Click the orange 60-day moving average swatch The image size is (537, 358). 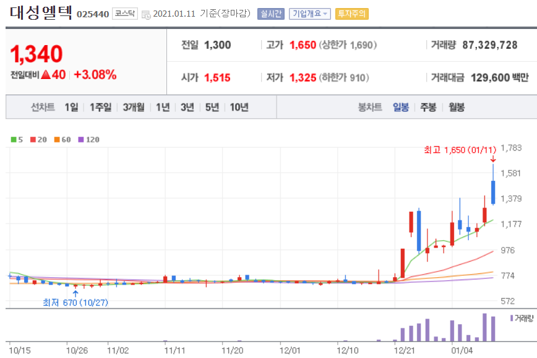point(57,139)
